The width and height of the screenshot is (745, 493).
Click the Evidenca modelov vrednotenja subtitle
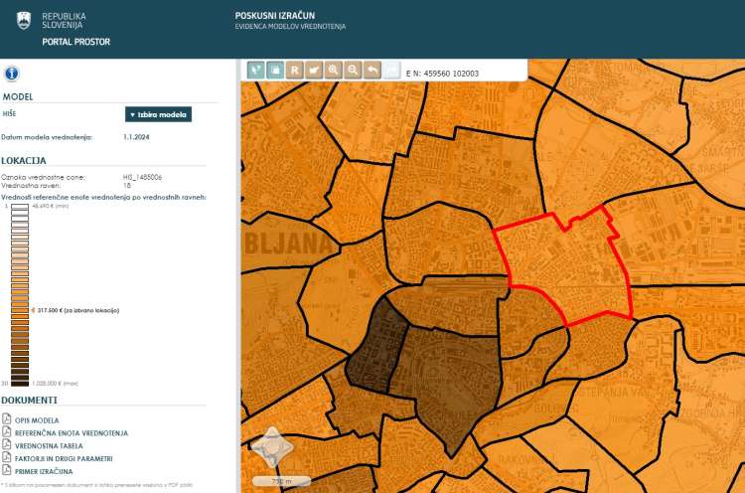coord(290,27)
